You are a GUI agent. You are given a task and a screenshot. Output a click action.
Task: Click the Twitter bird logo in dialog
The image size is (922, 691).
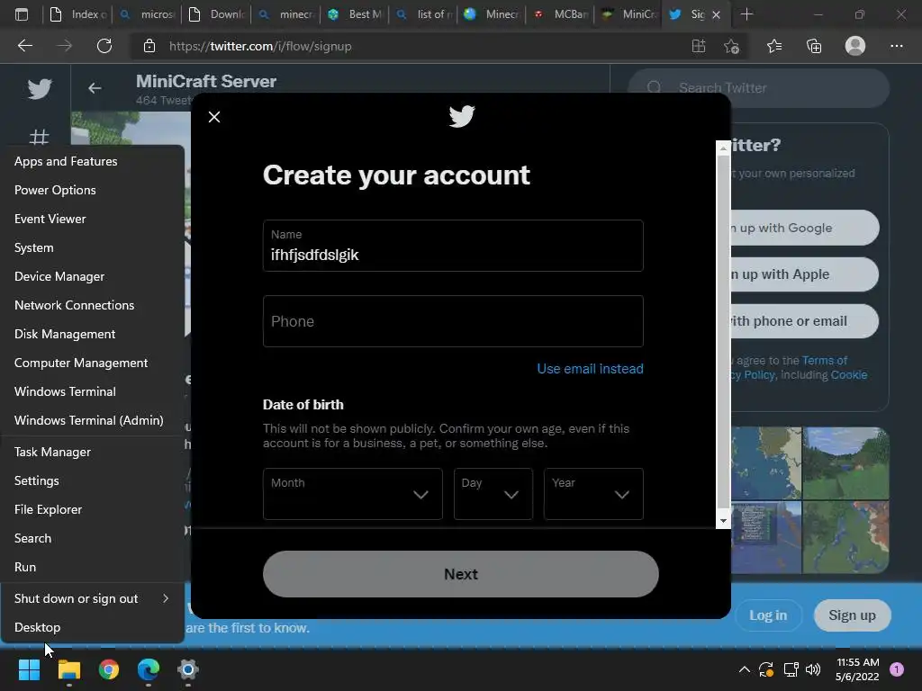pos(462,116)
